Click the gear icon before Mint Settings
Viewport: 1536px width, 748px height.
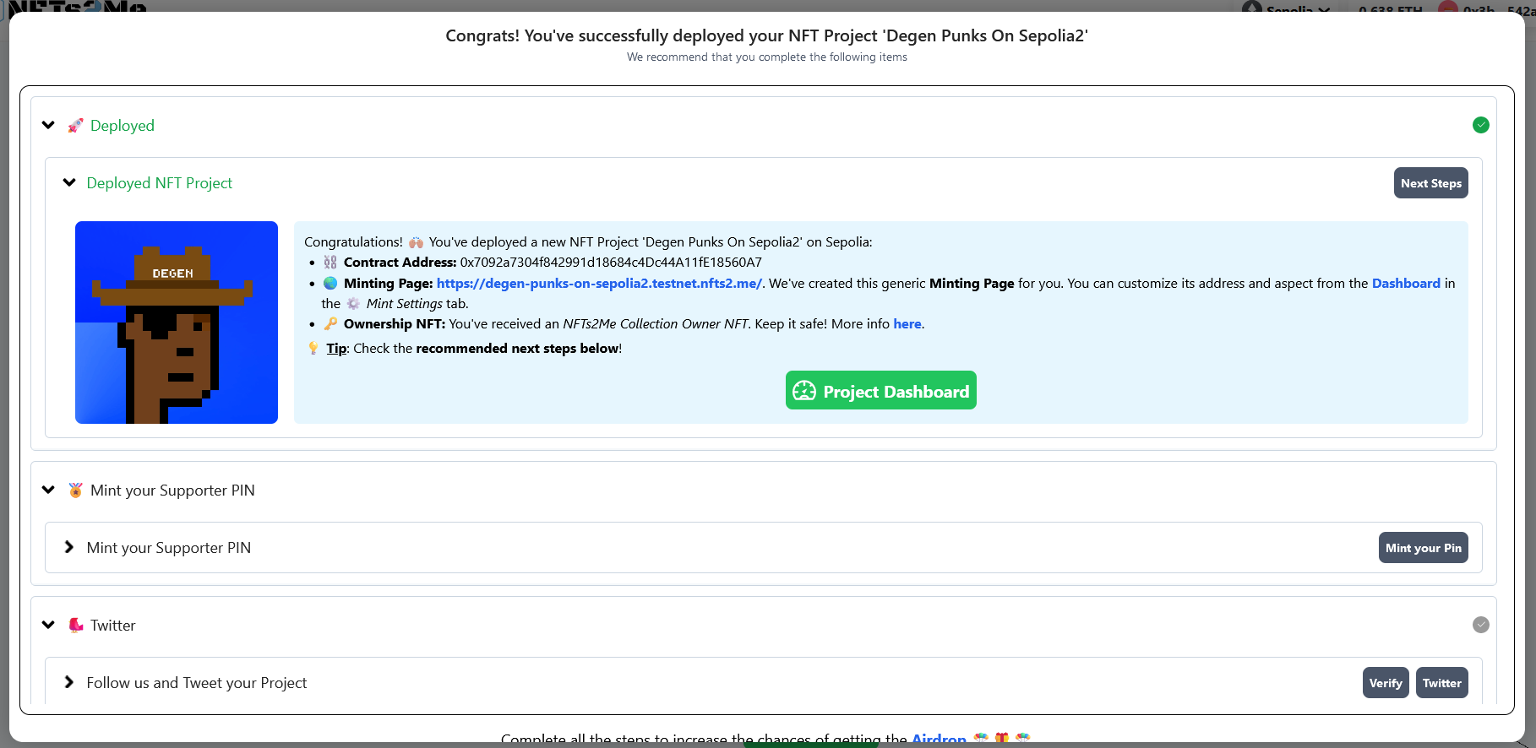pos(353,304)
